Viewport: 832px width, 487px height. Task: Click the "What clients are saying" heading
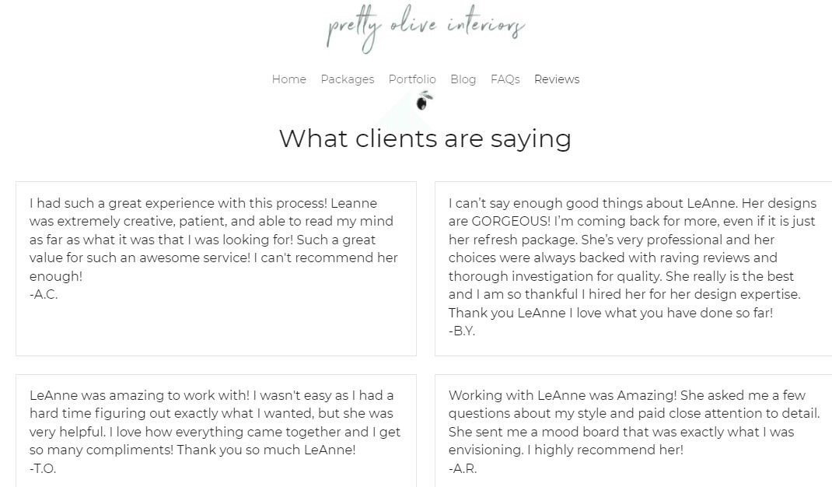425,138
